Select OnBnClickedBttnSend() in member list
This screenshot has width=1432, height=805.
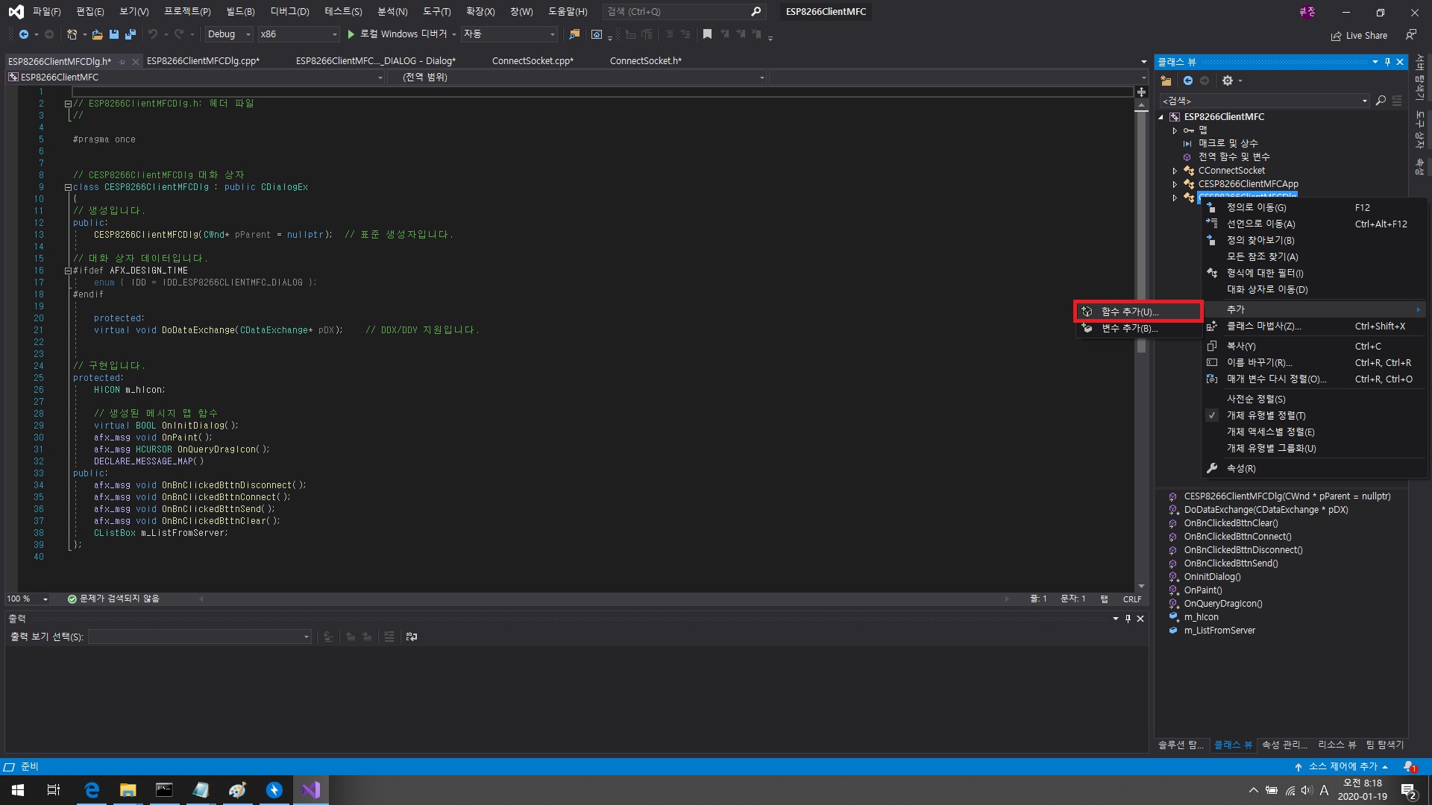[1231, 563]
